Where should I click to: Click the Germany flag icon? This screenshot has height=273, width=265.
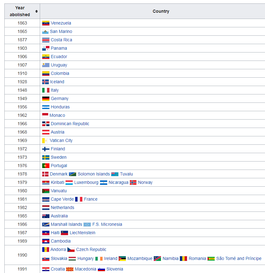46,98
